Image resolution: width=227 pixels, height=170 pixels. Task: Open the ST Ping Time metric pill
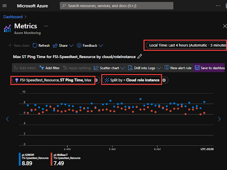(56, 80)
